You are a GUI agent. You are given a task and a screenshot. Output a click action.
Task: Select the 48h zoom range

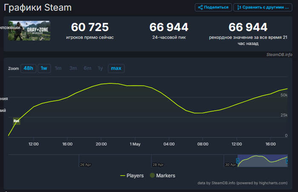[29, 68]
